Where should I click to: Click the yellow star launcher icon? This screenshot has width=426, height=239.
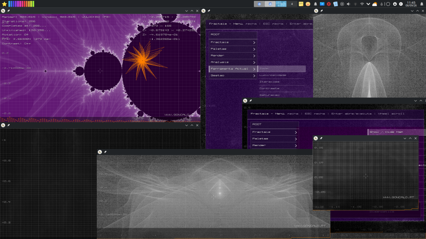4,4
